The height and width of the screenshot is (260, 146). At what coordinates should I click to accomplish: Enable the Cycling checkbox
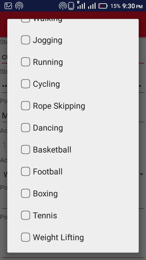coord(26,84)
